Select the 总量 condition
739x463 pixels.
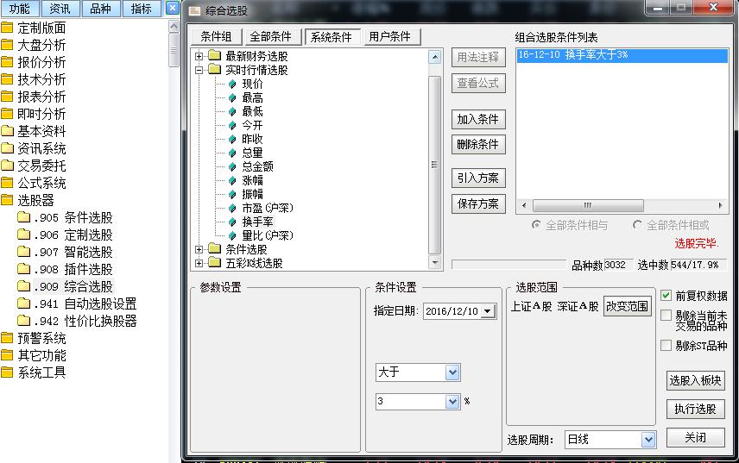coord(252,153)
